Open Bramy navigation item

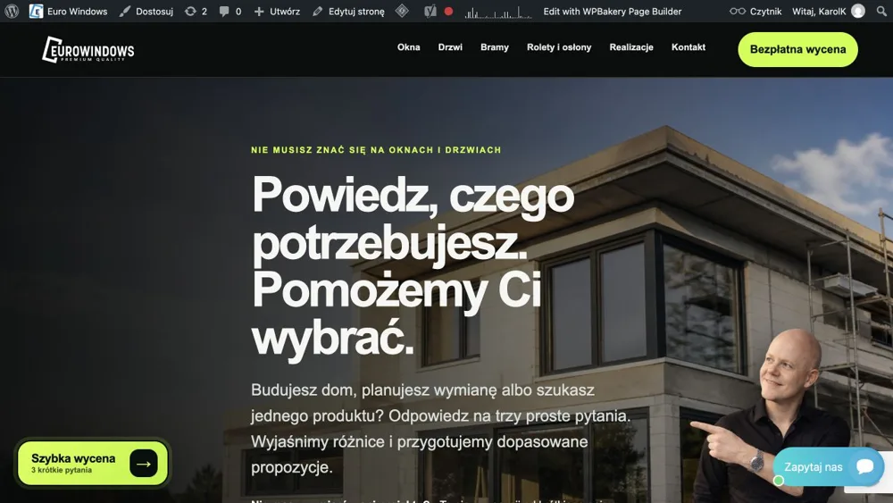point(495,47)
